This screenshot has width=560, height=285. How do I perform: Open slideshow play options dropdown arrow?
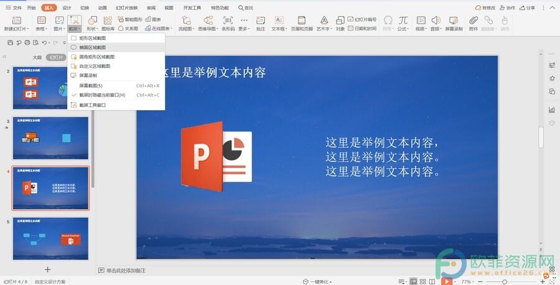(x=455, y=281)
